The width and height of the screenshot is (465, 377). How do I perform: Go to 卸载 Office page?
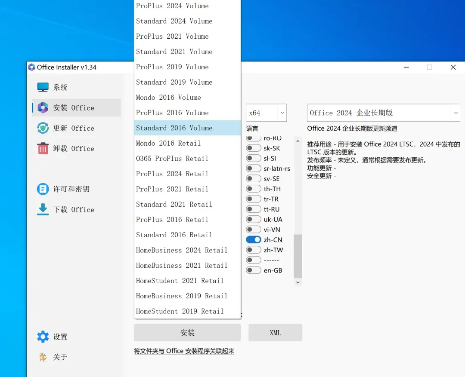[77, 148]
